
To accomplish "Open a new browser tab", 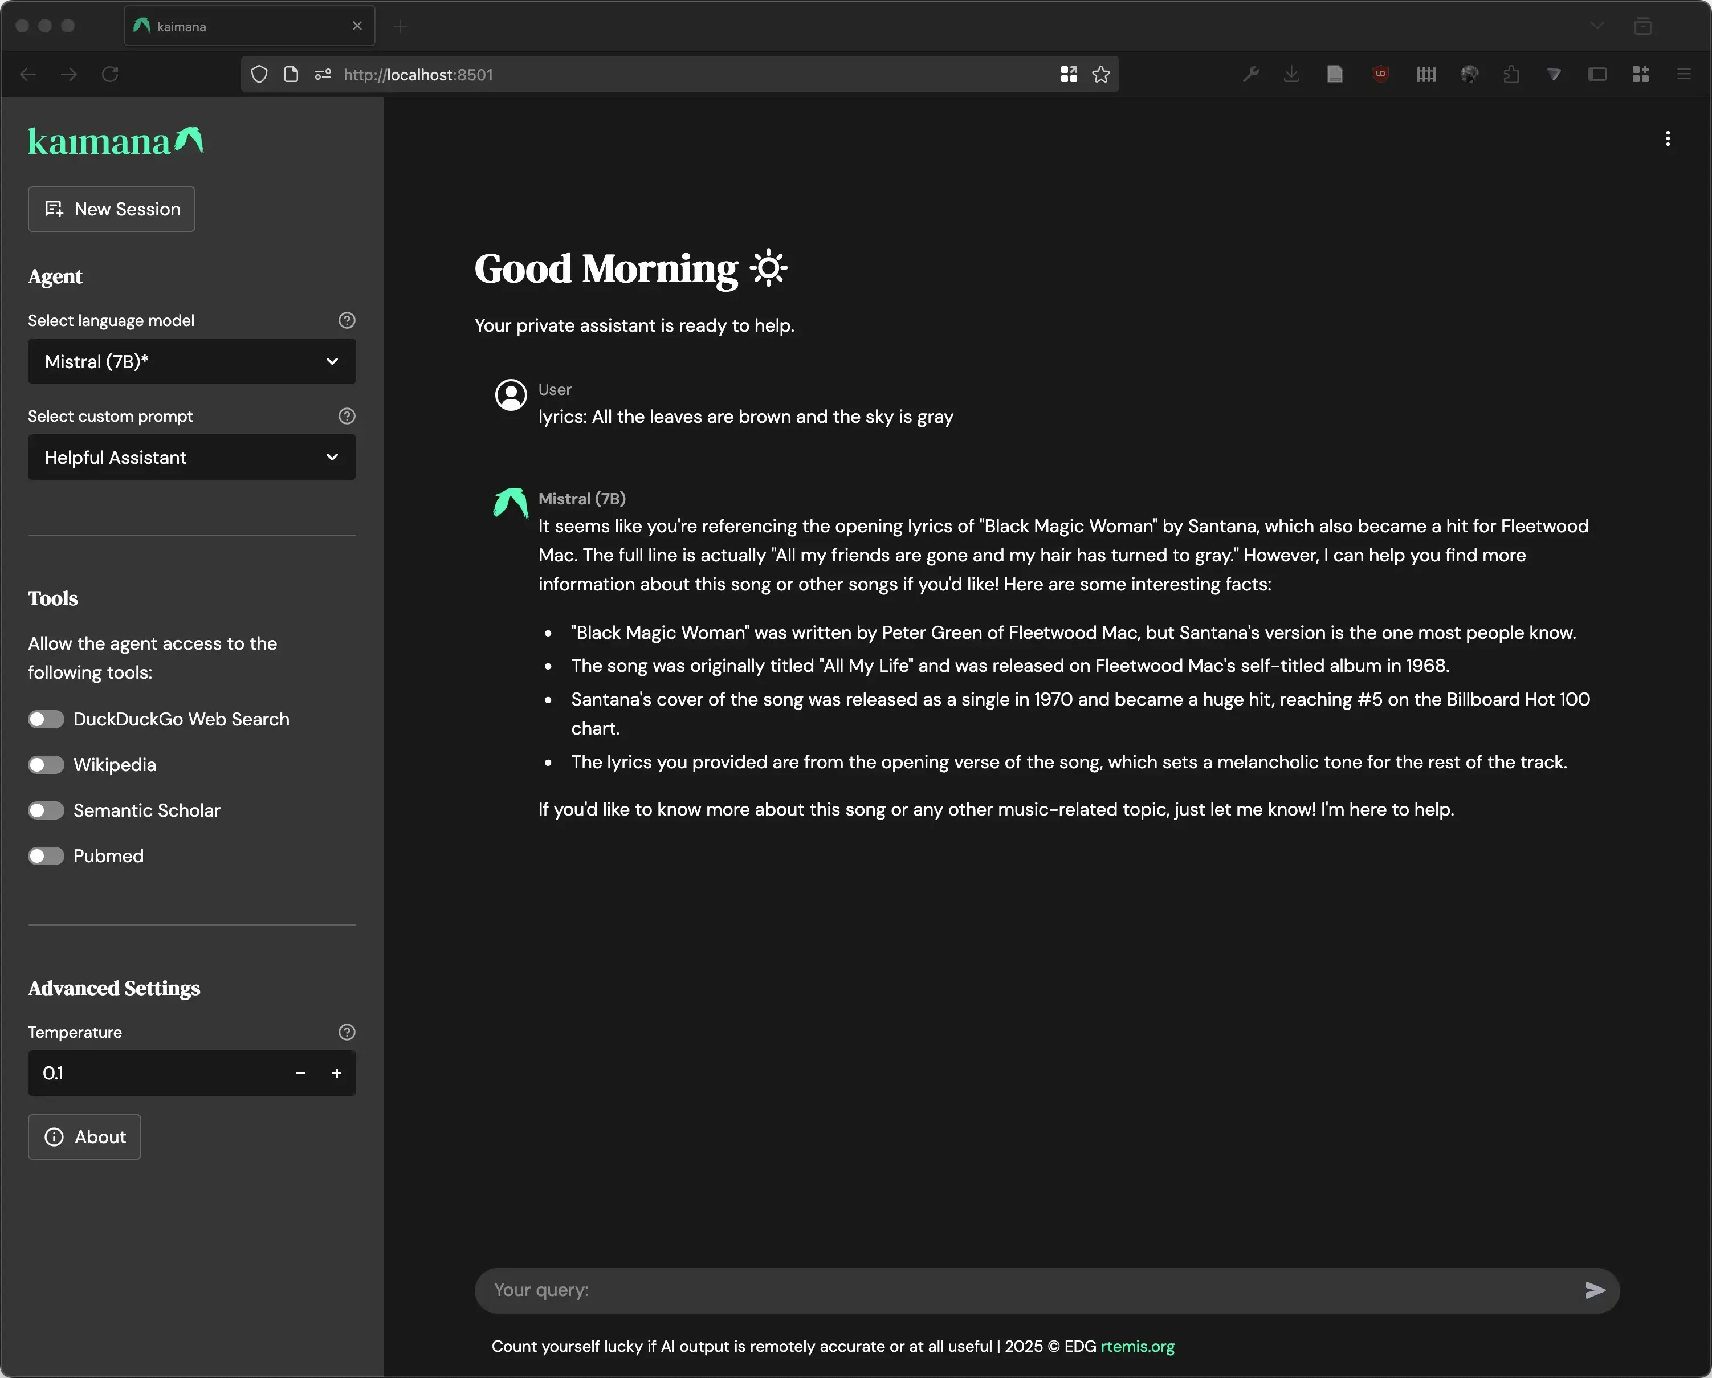I will coord(400,26).
